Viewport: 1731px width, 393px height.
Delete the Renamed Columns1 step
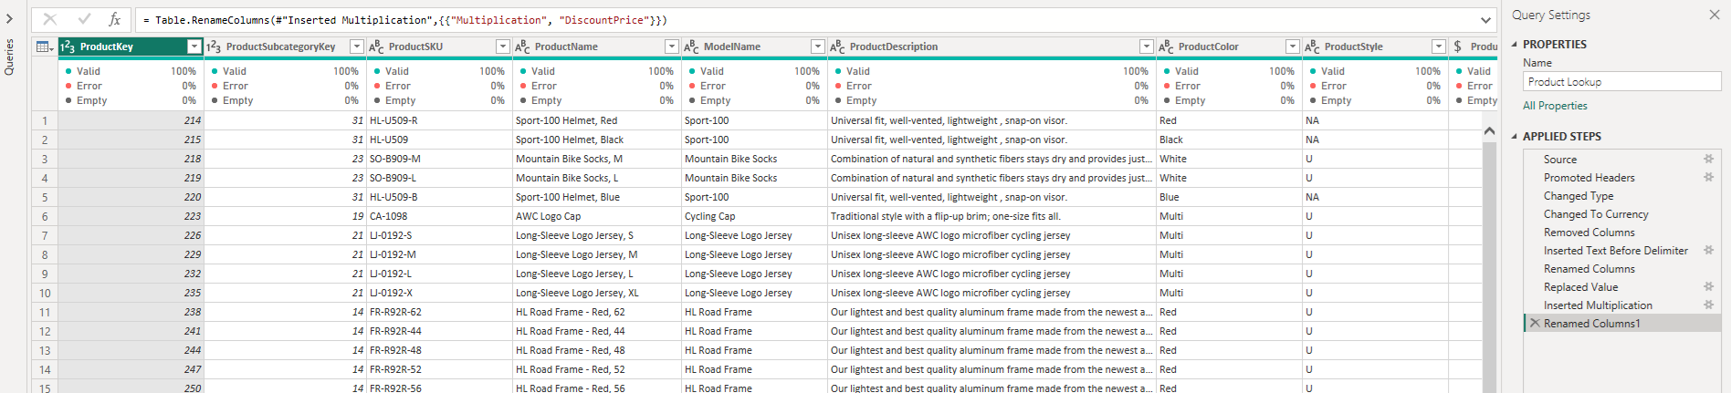pos(1535,324)
